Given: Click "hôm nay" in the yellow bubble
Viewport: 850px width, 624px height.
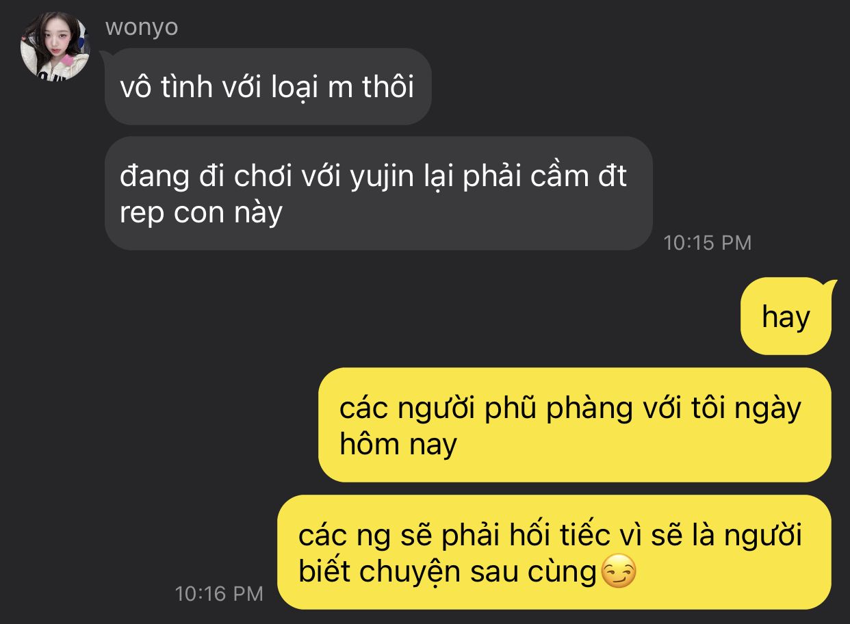Looking at the screenshot, I should click(x=398, y=445).
